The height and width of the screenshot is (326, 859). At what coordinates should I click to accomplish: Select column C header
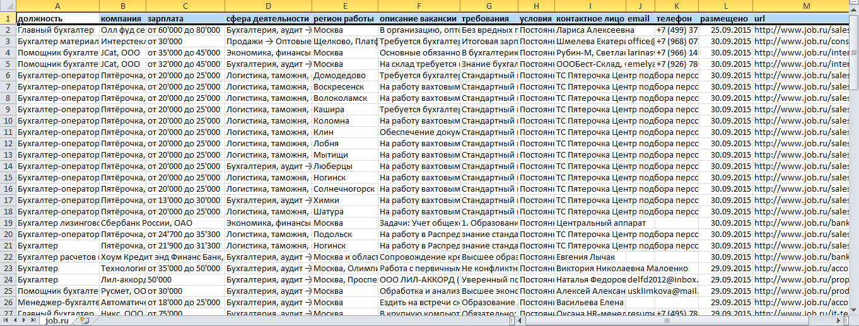(185, 6)
